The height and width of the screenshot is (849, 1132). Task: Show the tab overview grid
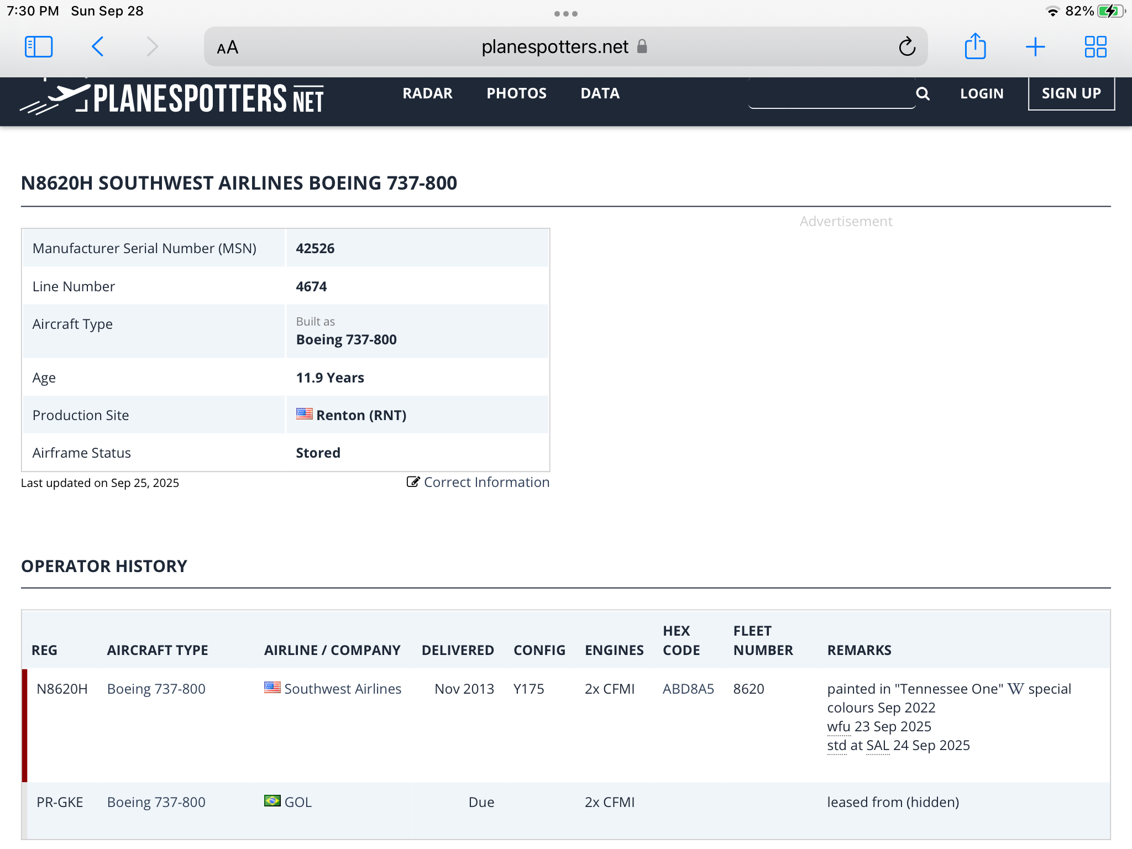tap(1095, 47)
